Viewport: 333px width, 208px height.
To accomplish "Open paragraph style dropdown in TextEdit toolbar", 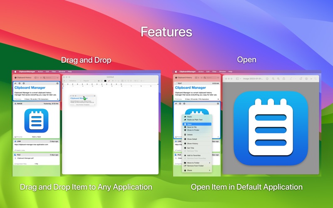I will [x=65, y=81].
